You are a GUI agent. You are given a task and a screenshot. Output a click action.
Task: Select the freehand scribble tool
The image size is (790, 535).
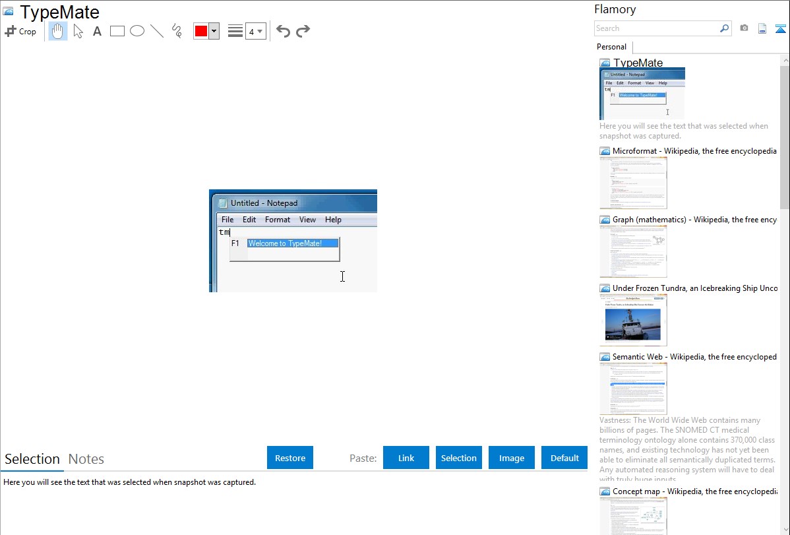(x=177, y=31)
